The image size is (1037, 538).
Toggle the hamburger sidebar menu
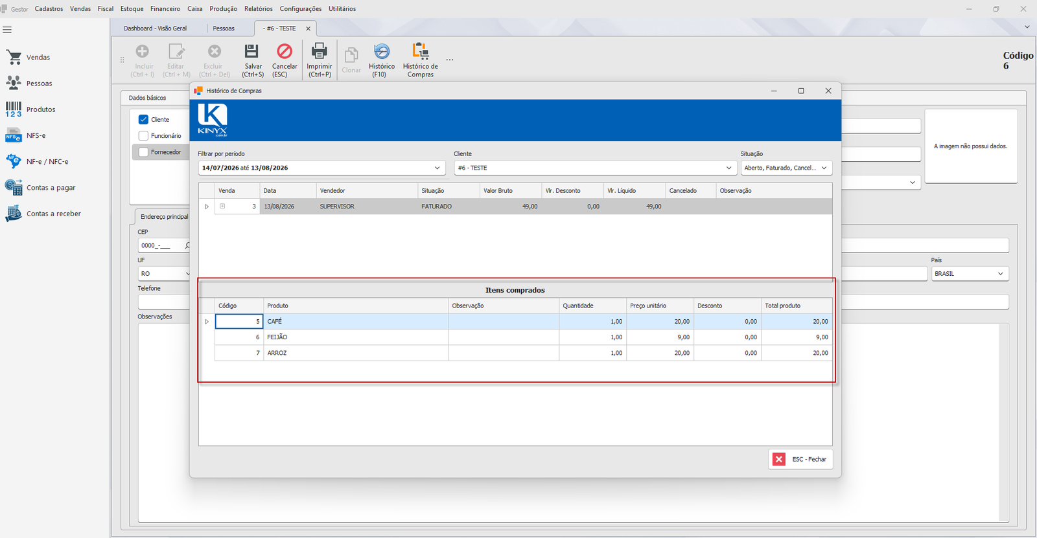(8, 30)
